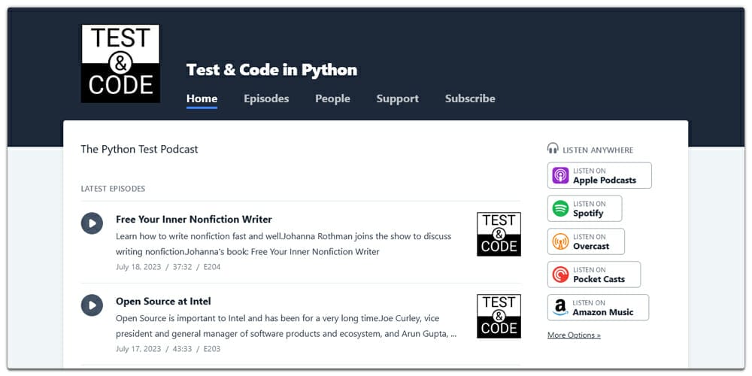Screen dimensions: 752x376
Task: Click the Test & Code logo in header
Action: click(120, 63)
